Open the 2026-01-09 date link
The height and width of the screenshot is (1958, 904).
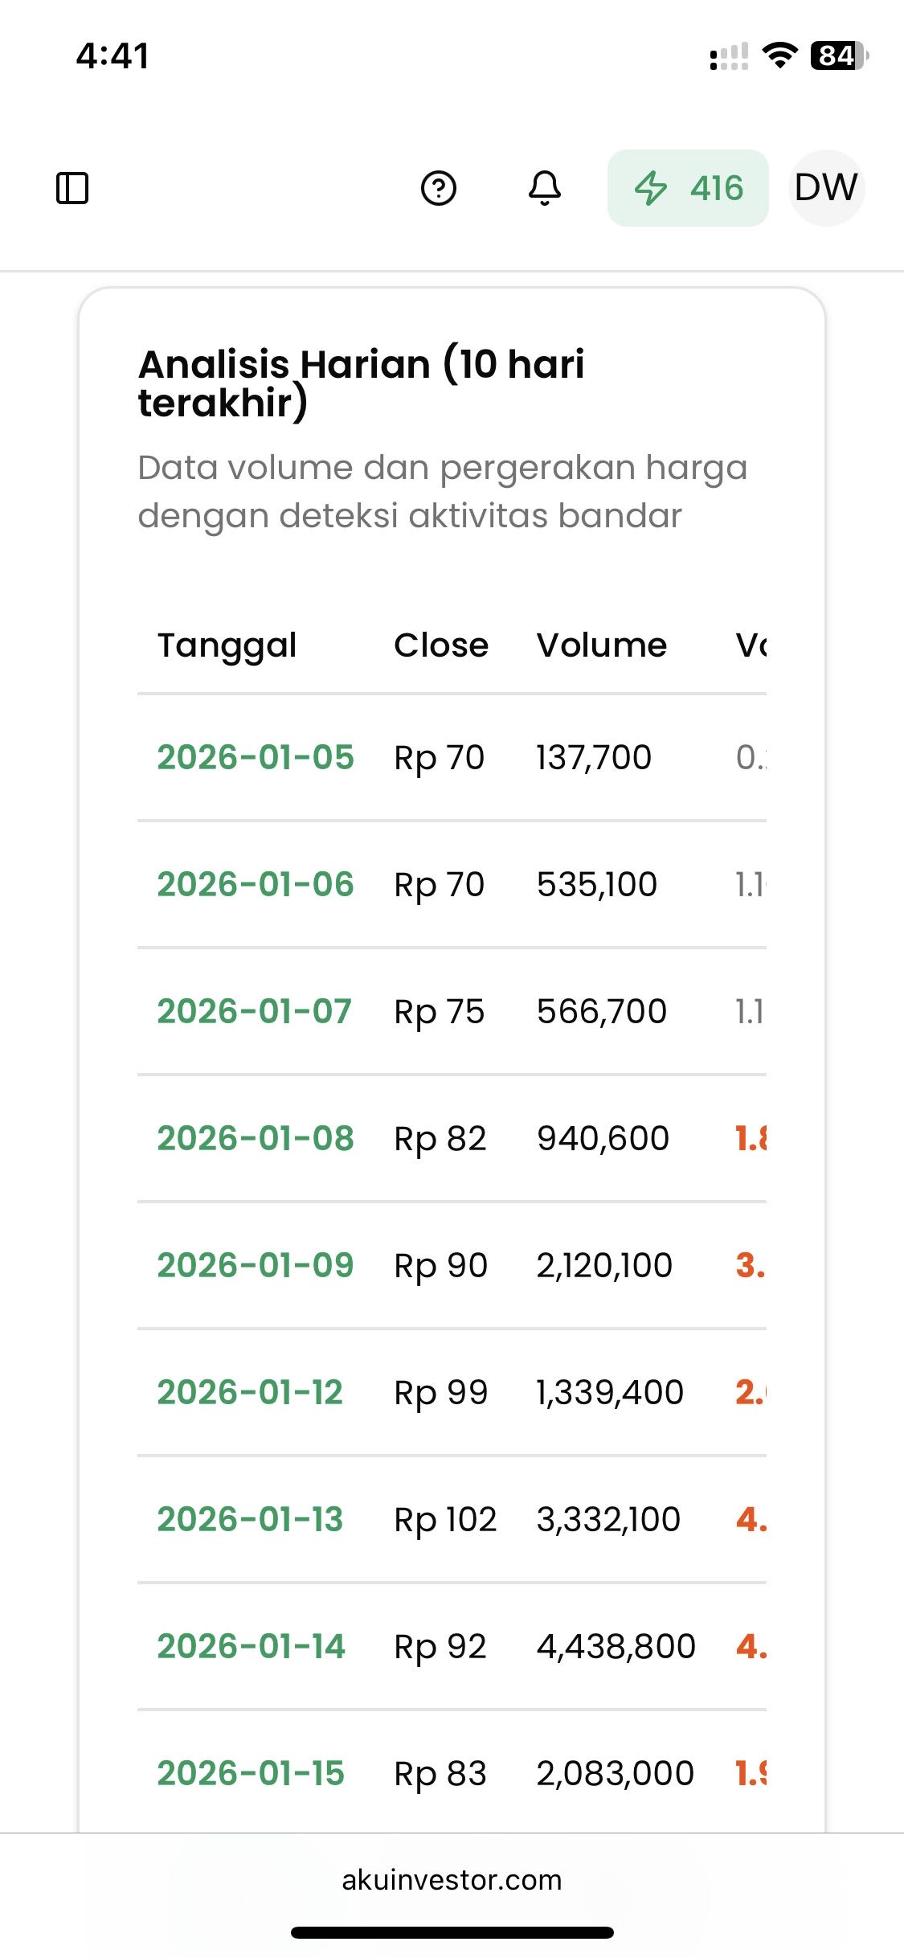[x=256, y=1265]
